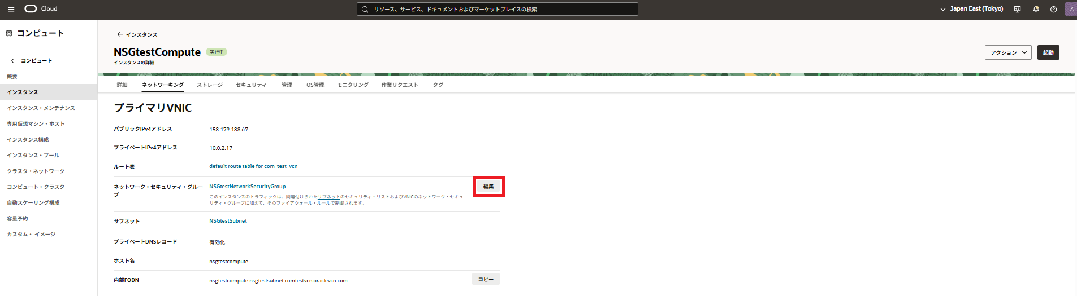The image size is (1077, 296).
Task: Click the コンピュート service icon in the sidebar header
Action: coord(9,33)
